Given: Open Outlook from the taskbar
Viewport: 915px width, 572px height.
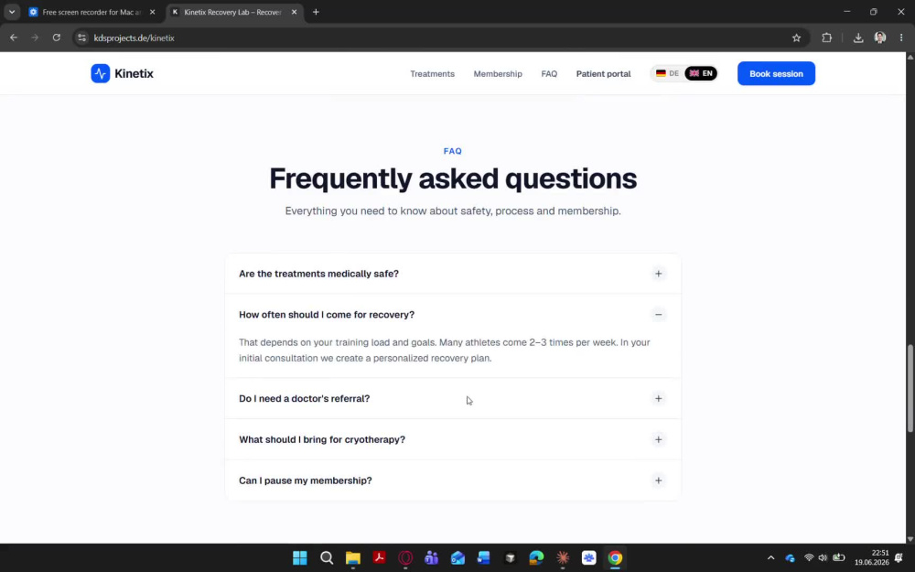Looking at the screenshot, I should [458, 558].
